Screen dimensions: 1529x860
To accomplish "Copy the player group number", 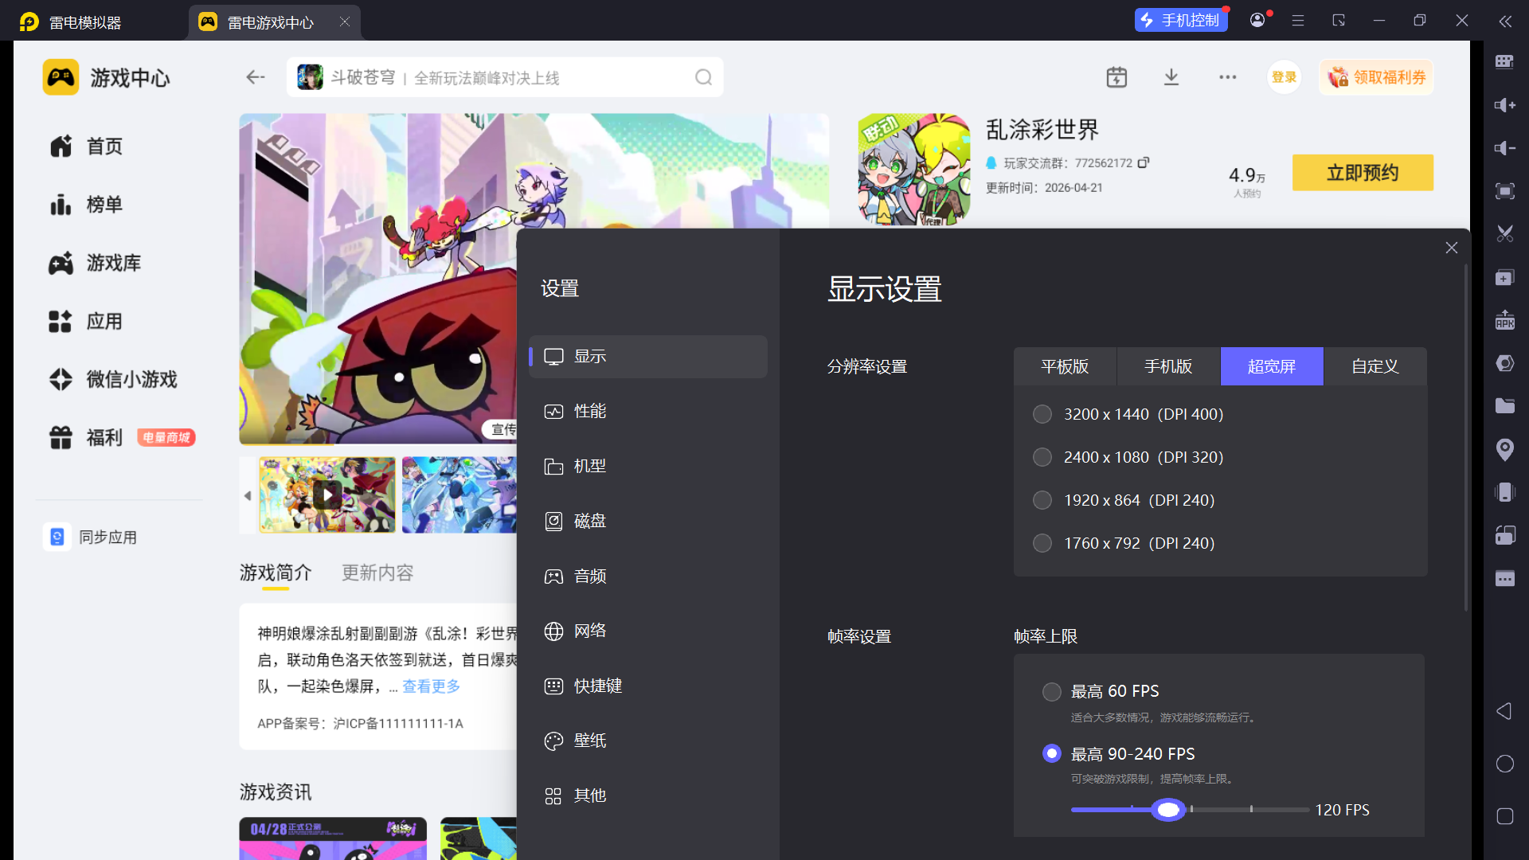I will pos(1144,162).
